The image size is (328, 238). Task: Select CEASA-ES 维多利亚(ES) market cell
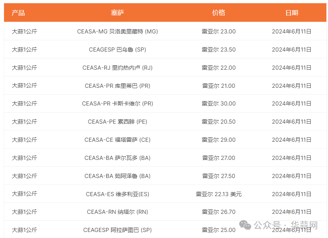[x=118, y=194]
